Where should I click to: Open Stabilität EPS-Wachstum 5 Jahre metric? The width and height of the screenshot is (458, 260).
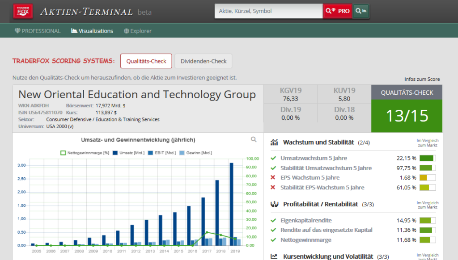(x=322, y=187)
